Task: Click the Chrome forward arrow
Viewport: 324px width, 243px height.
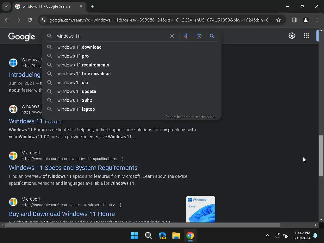Action: [x=18, y=20]
